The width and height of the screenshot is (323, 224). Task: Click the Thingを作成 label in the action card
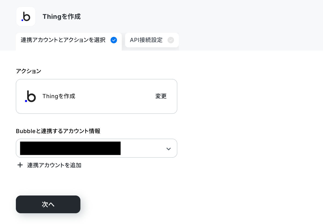(59, 96)
